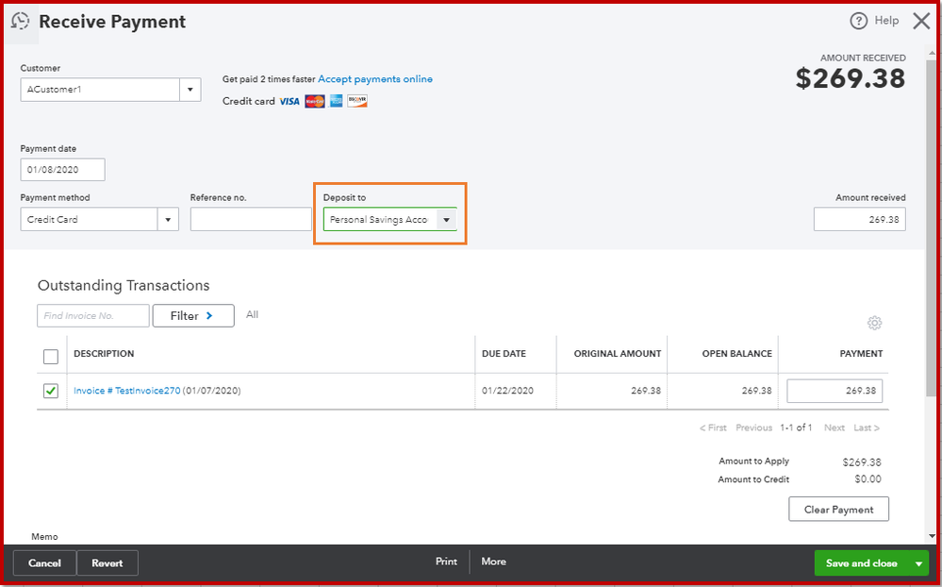The image size is (942, 587).
Task: Click the ORIGINAL AMOUNT column header
Action: 618,354
